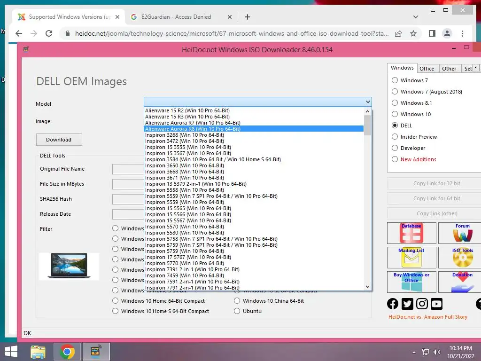Switch to the Windows tab

(402, 68)
